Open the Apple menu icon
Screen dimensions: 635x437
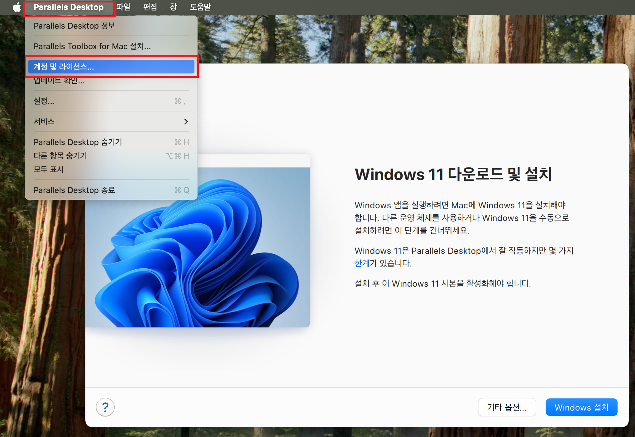click(17, 7)
